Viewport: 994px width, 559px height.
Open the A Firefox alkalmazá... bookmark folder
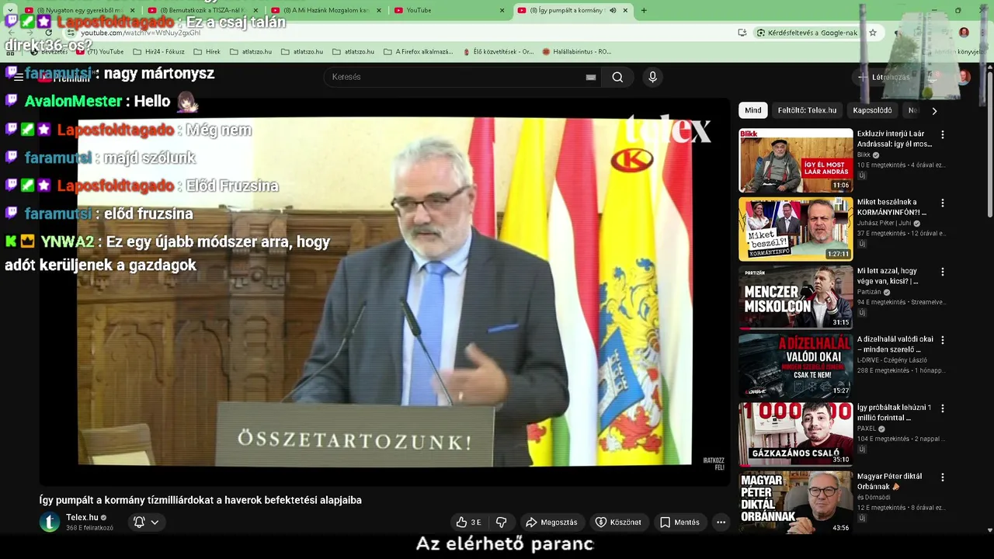(418, 51)
